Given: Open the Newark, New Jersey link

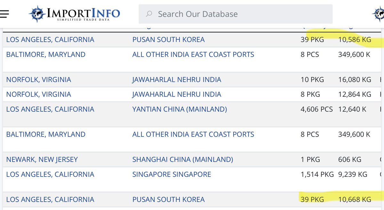Looking at the screenshot, I should [42, 159].
